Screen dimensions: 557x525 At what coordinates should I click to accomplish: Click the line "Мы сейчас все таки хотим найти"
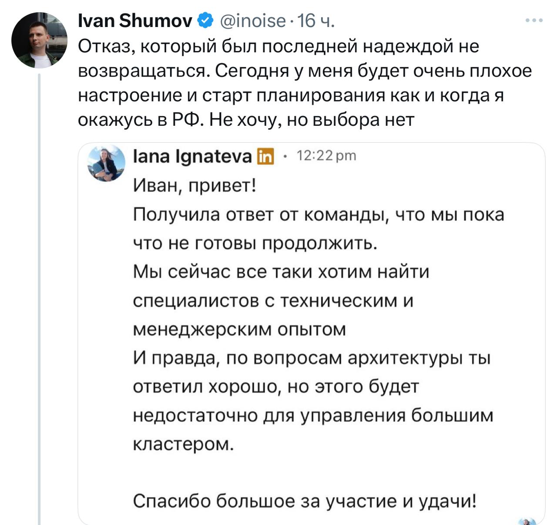281,272
